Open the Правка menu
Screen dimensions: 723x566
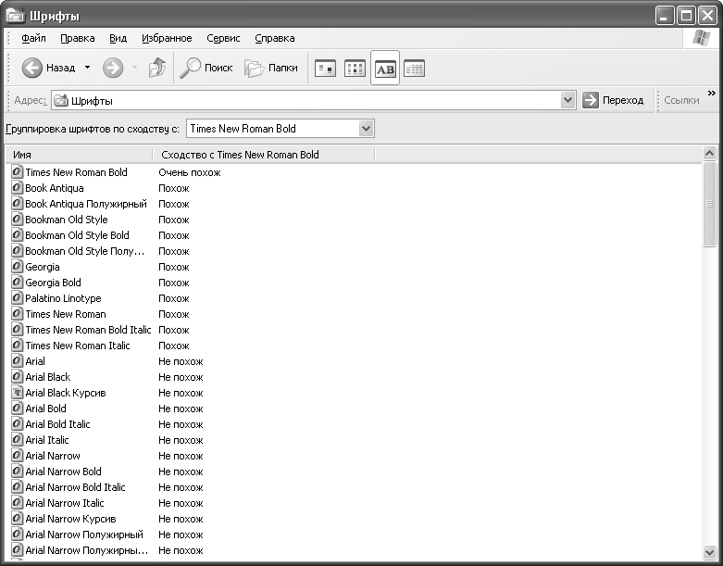tap(78, 38)
